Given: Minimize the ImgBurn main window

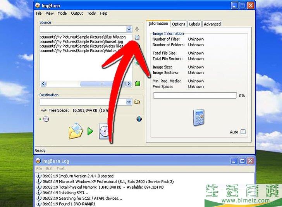Looking at the screenshot, I should (x=234, y=5).
